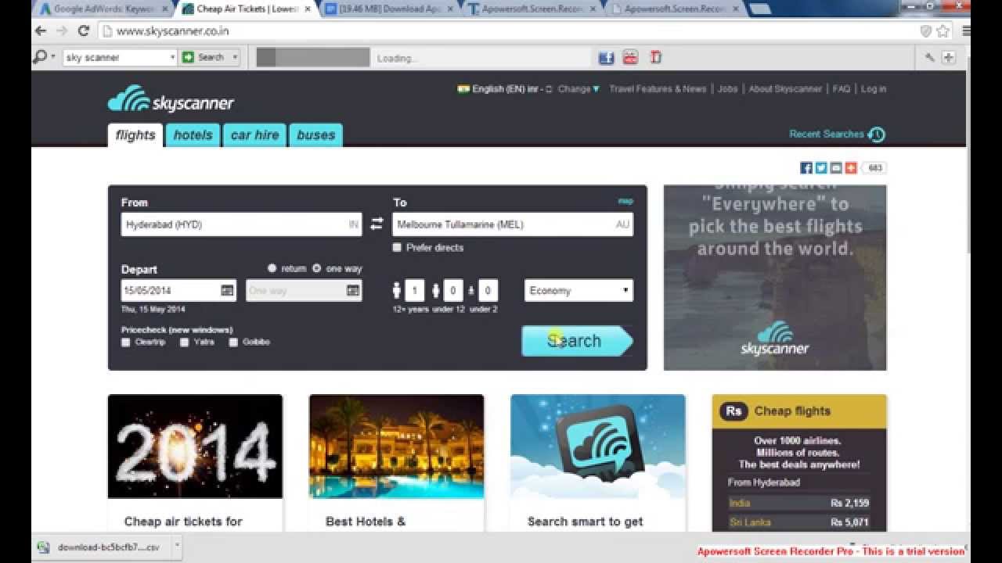The image size is (1002, 563).
Task: Open the depart date calendar icon
Action: (227, 291)
